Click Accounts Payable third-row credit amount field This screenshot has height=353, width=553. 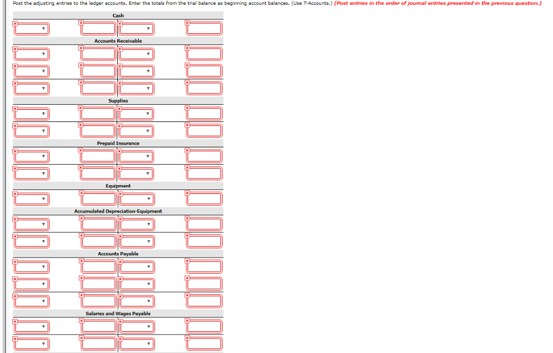click(204, 301)
